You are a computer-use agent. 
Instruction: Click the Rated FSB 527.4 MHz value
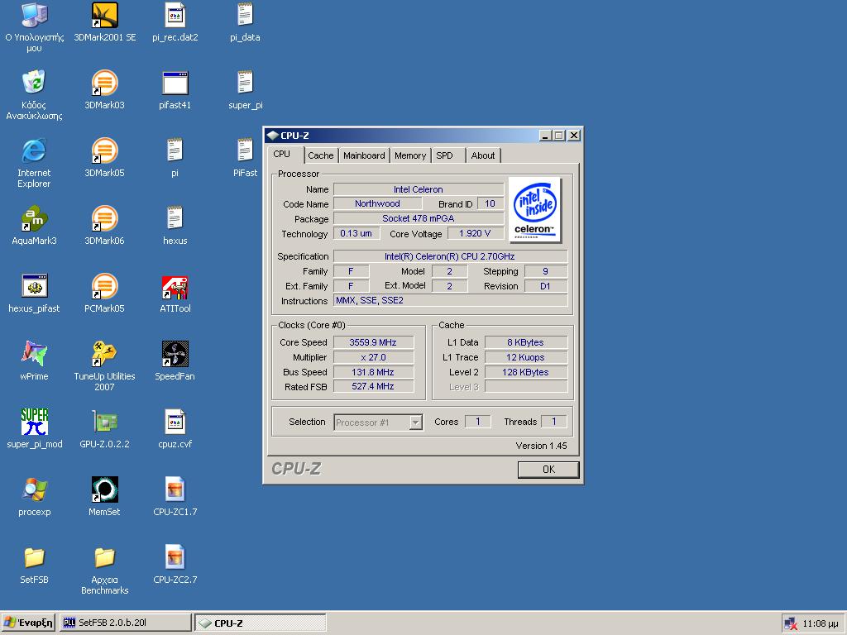pyautogui.click(x=373, y=387)
